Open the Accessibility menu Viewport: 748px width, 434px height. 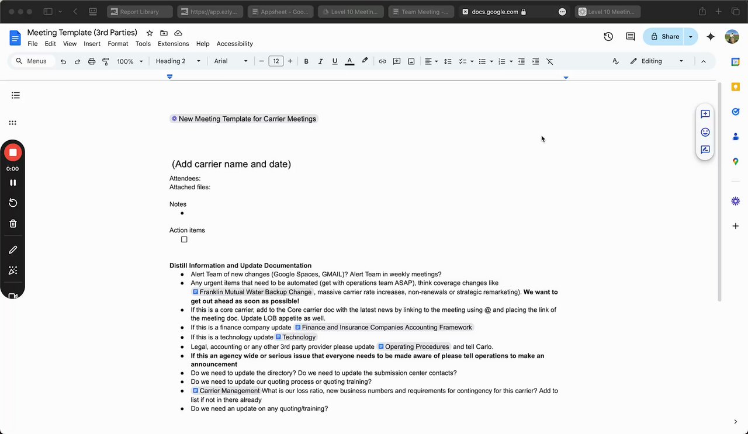point(235,44)
